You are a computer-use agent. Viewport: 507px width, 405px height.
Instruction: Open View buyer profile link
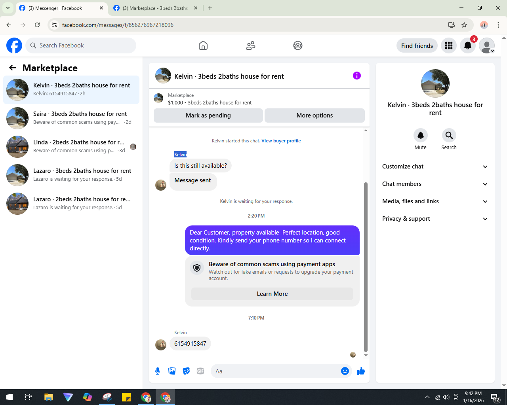(x=281, y=141)
